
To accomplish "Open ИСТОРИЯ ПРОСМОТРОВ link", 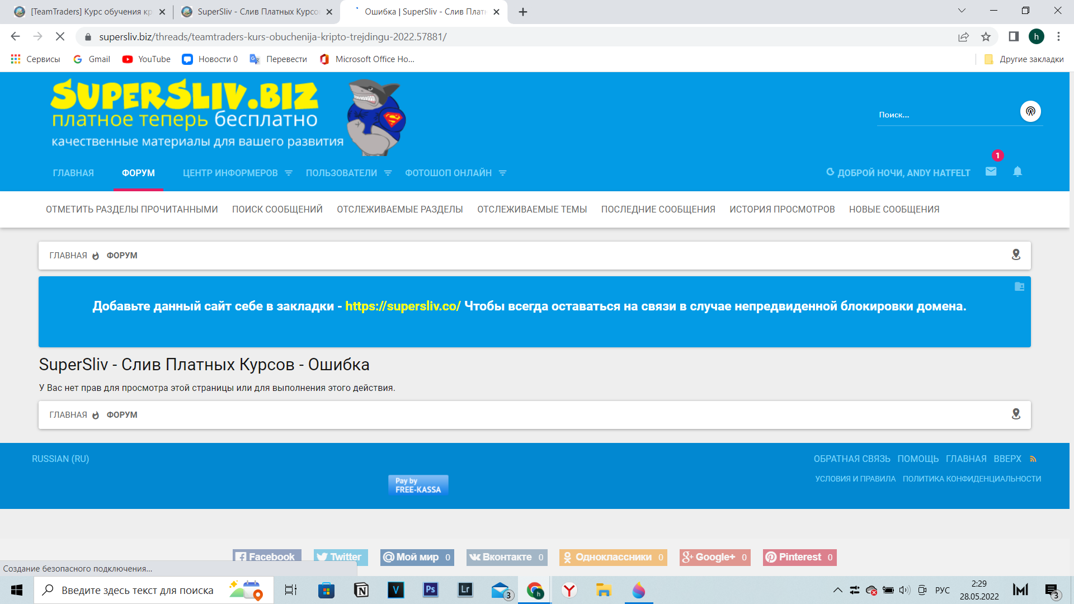I will click(782, 210).
